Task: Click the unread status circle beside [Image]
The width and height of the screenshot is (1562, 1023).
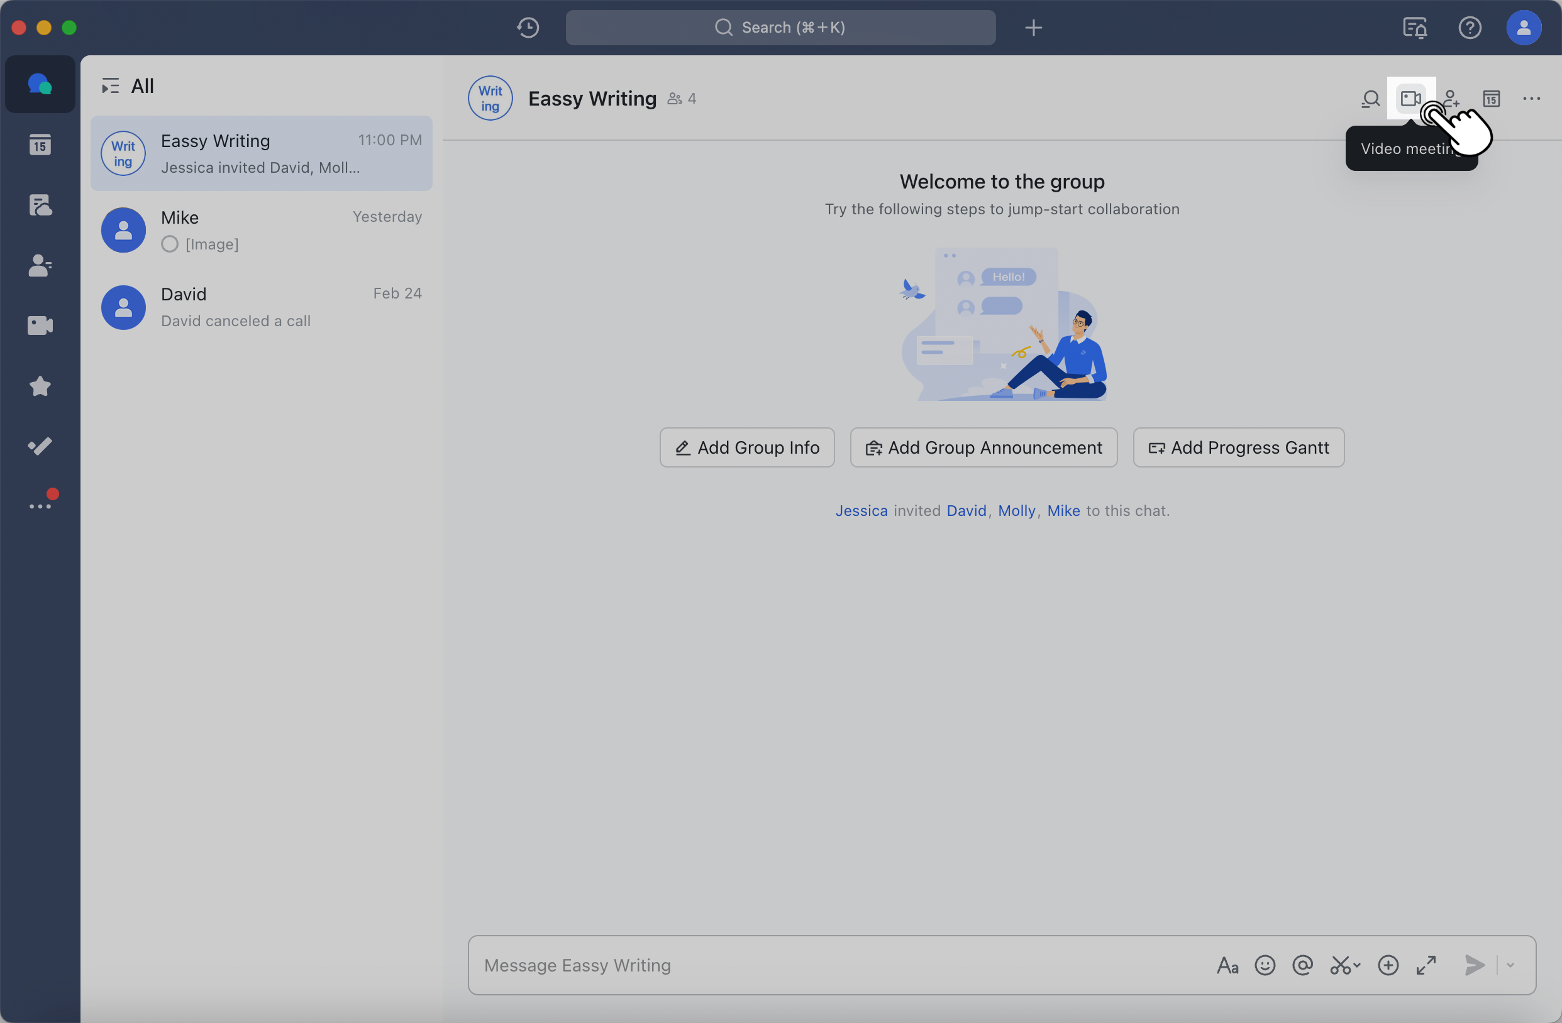Action: pos(169,244)
